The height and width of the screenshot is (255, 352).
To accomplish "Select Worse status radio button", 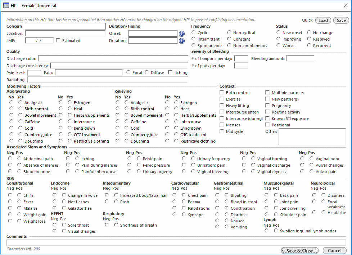I will pyautogui.click(x=278, y=45).
